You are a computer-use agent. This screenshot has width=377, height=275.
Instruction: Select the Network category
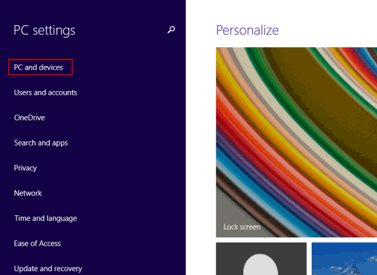tap(28, 193)
